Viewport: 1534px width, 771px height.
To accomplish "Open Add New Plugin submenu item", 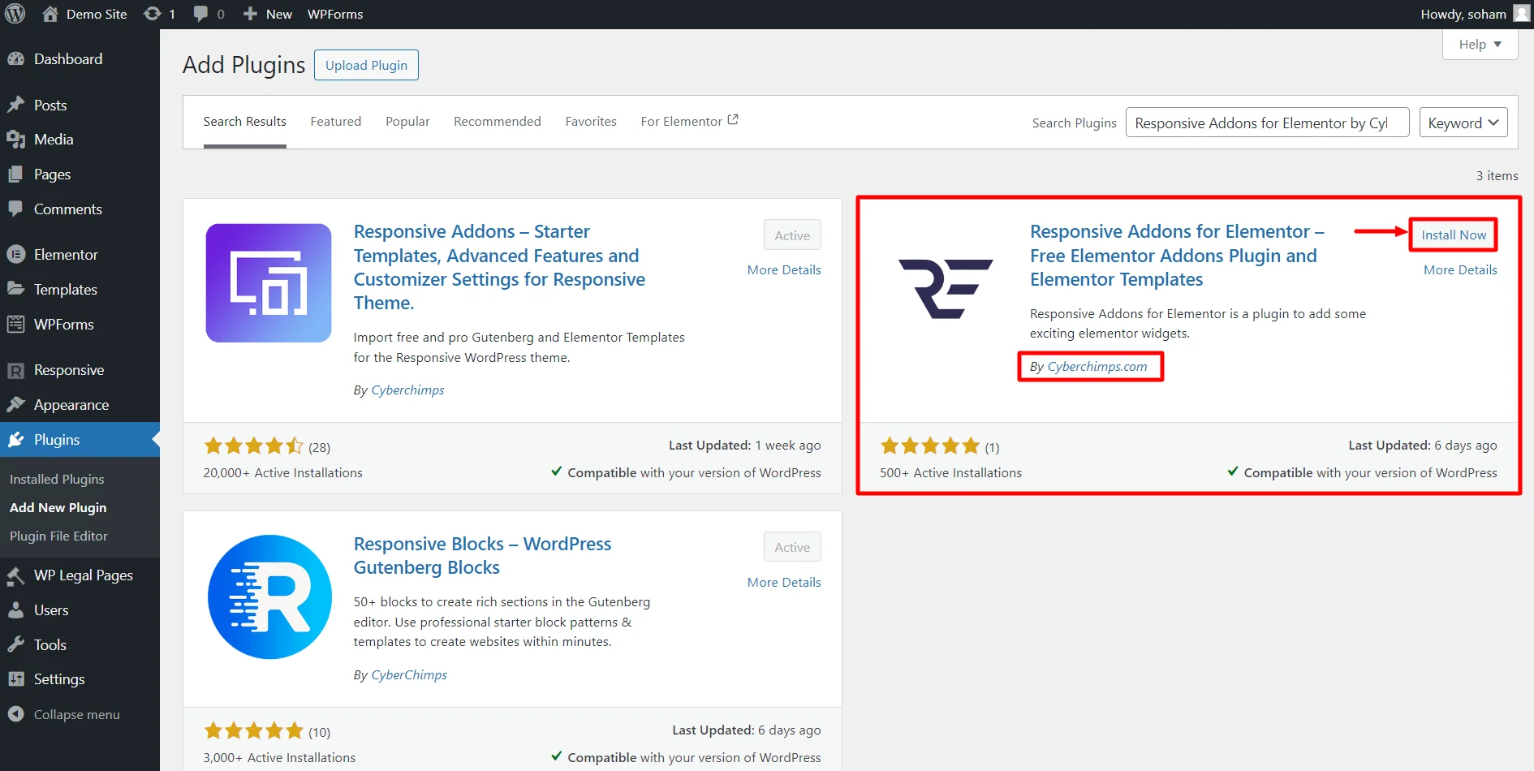I will [58, 507].
